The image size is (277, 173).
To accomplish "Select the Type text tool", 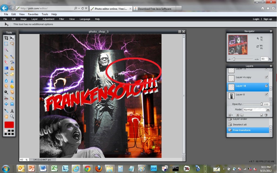I will [x=12, y=111].
